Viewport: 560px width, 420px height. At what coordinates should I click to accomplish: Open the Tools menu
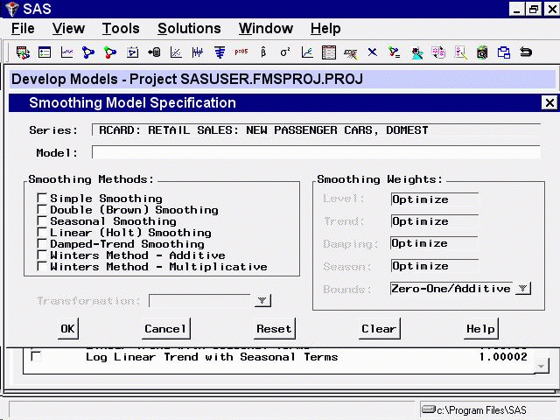pos(121,28)
